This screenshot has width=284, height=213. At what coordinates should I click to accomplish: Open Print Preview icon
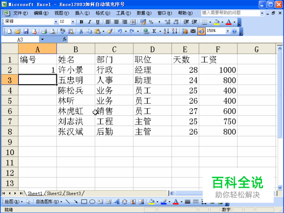[53, 31]
